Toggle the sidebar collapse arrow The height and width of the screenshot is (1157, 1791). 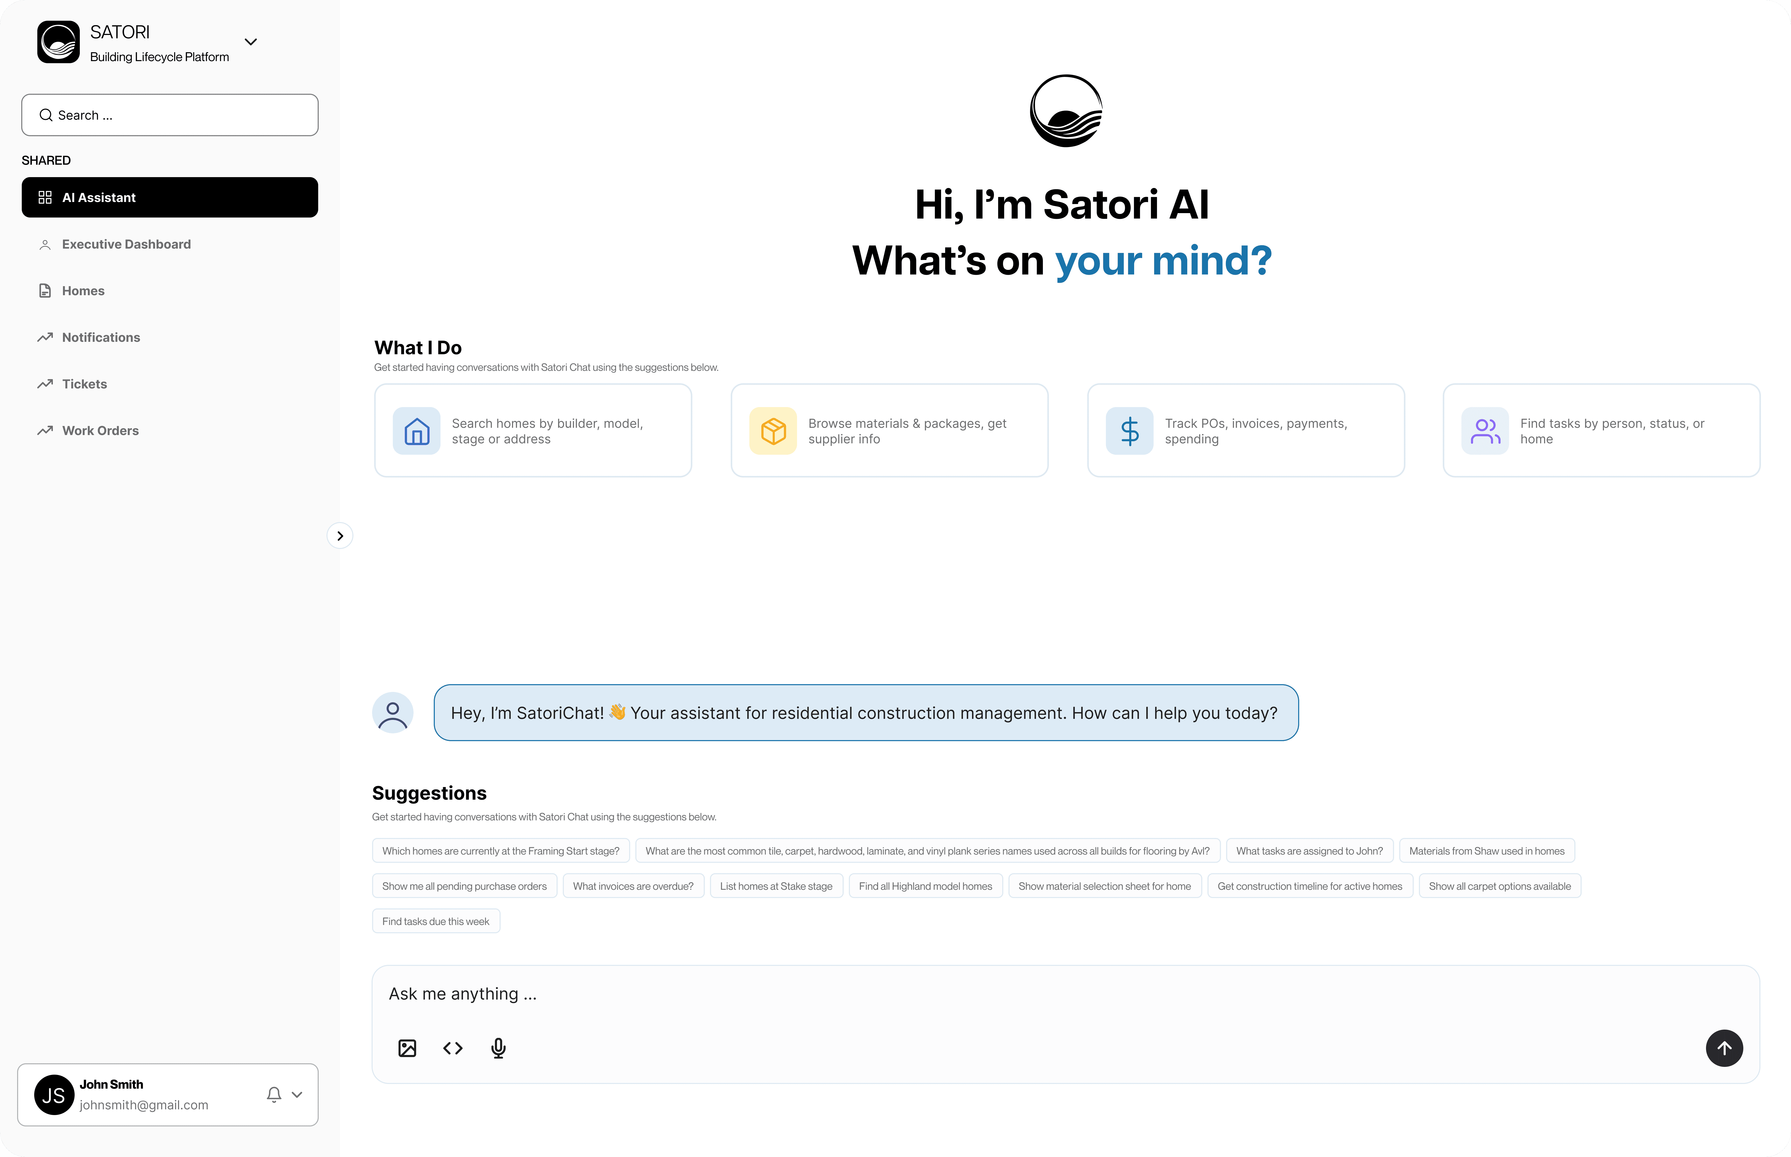(x=340, y=536)
